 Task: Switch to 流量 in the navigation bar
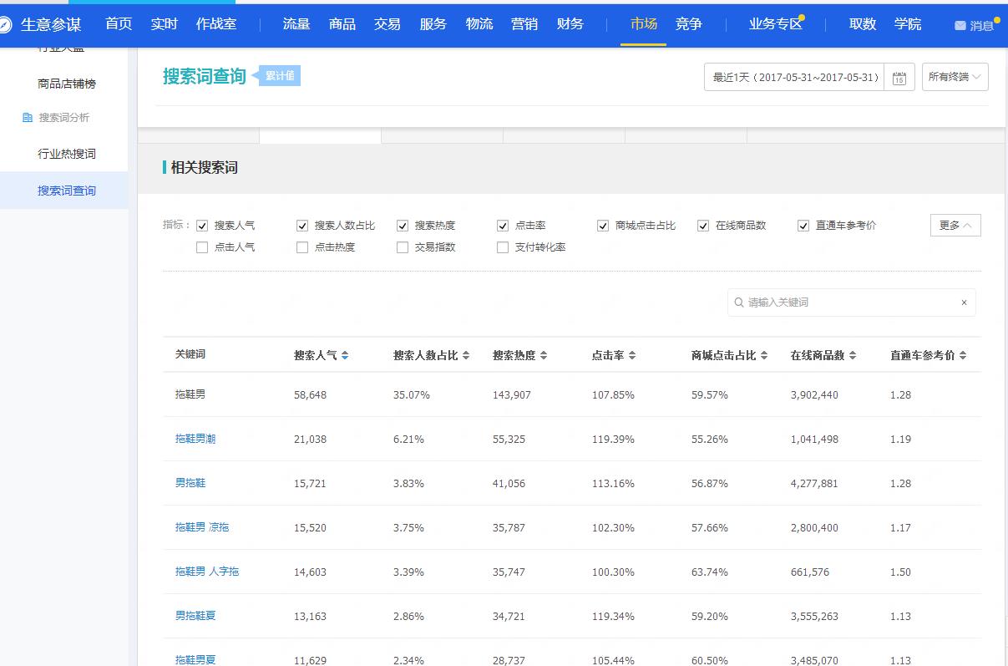pos(296,24)
